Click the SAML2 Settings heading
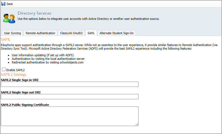The image size is (222, 134). (x=13, y=75)
